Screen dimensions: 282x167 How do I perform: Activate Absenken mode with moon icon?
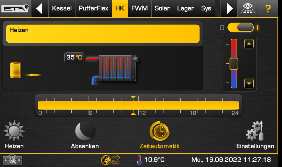point(85,135)
